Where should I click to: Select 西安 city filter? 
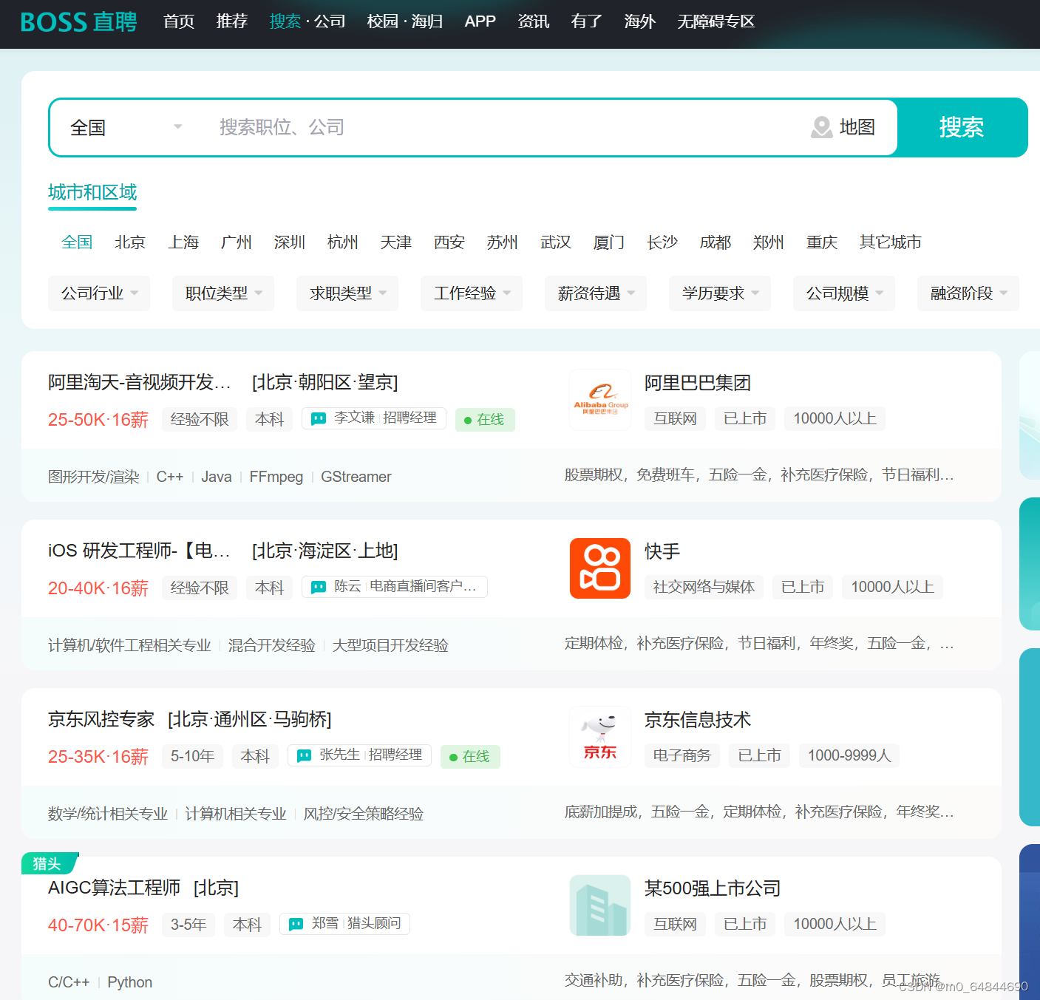(x=449, y=242)
